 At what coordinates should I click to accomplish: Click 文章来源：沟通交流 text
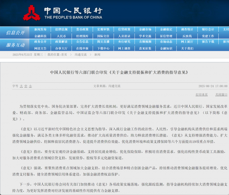(x=107, y=86)
